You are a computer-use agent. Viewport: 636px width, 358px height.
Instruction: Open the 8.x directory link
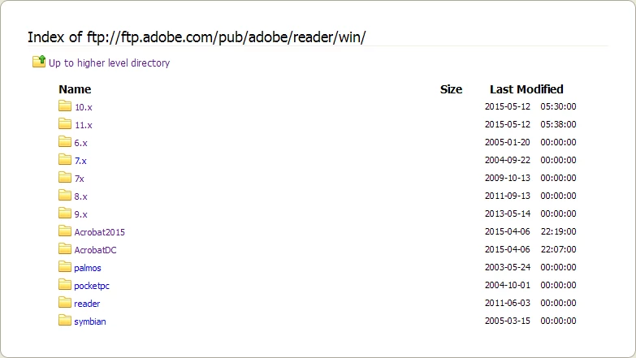coord(80,196)
